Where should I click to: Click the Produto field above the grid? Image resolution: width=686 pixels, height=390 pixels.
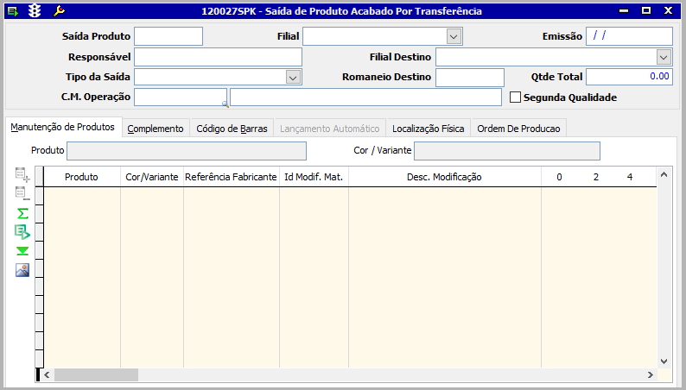point(187,151)
